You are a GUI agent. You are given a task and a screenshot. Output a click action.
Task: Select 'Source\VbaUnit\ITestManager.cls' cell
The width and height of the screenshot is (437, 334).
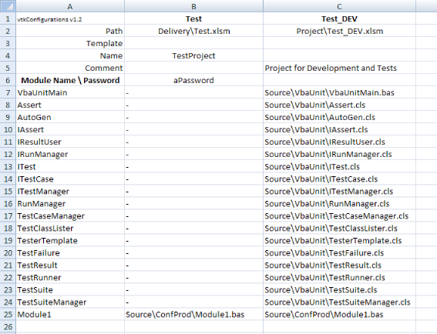[x=339, y=191]
